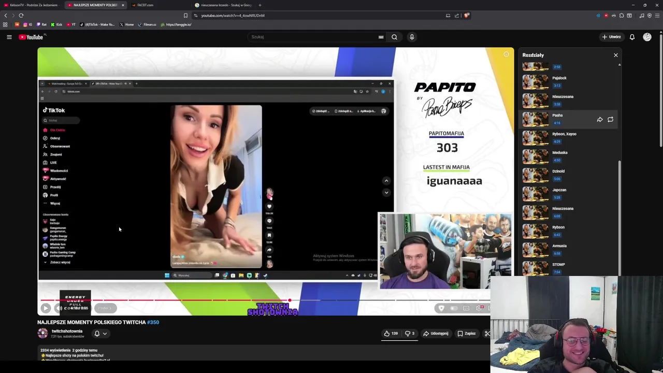Close the NAJLEPSZE MOMENTY tab

point(123,5)
